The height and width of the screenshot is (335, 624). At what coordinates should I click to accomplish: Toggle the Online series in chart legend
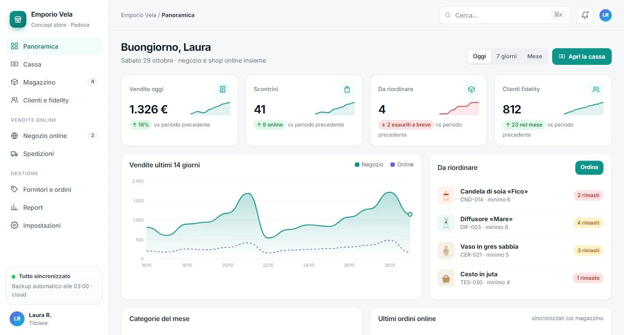[x=402, y=165]
